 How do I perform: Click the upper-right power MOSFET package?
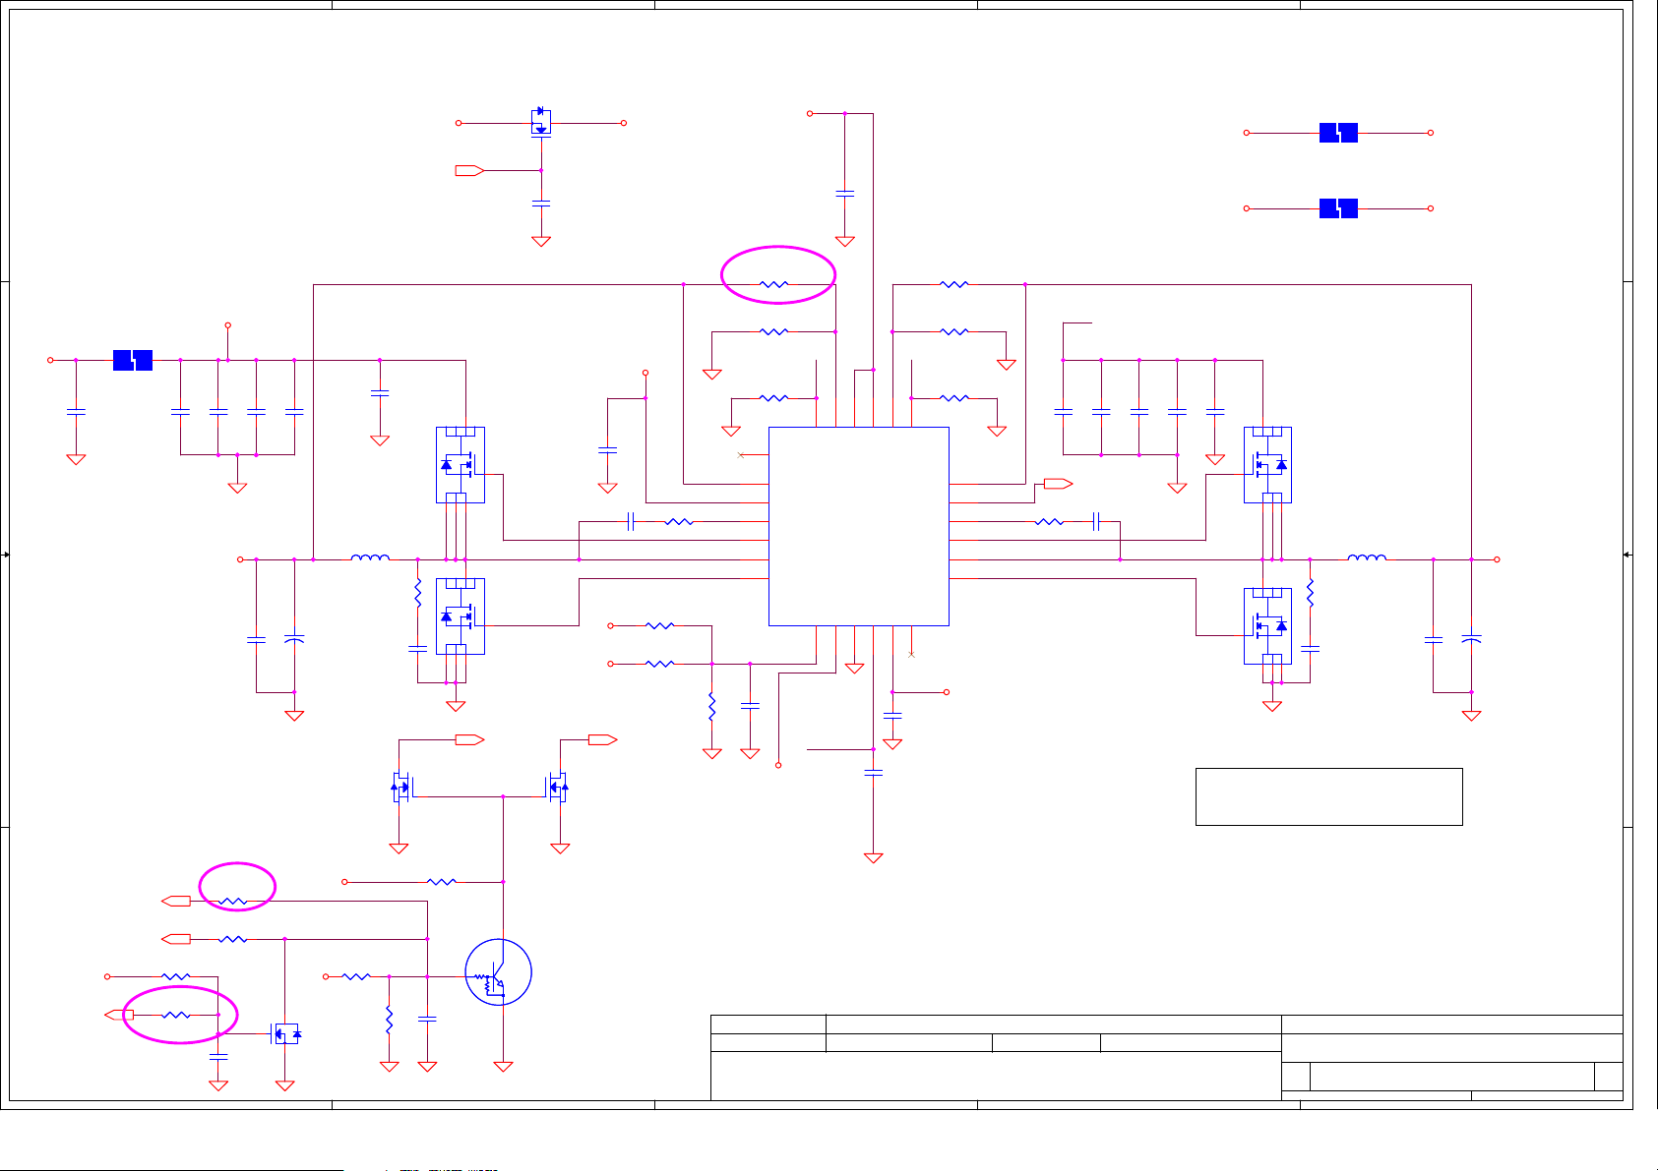tap(1267, 465)
